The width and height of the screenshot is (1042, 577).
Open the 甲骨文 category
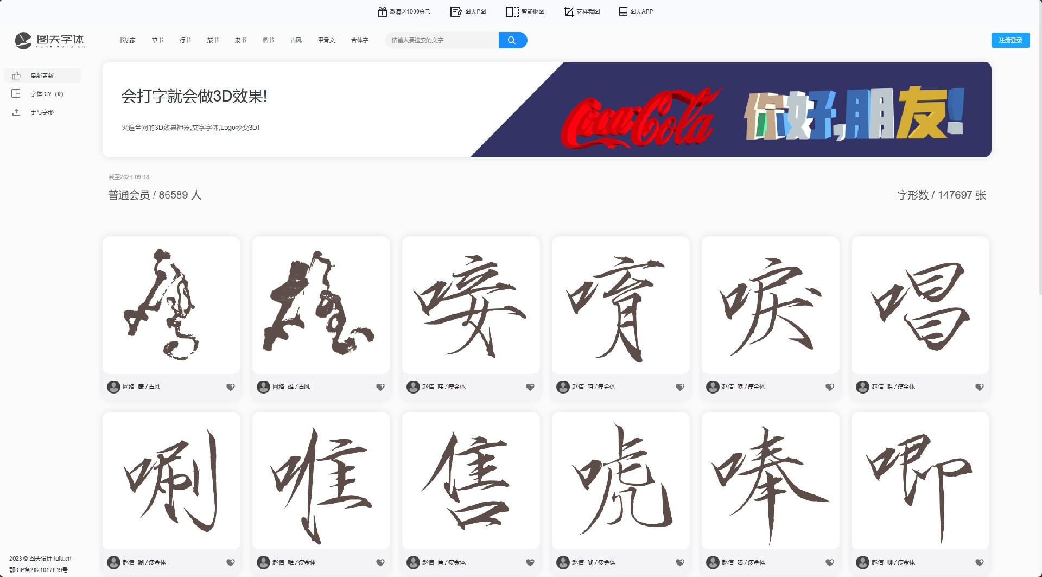[326, 40]
